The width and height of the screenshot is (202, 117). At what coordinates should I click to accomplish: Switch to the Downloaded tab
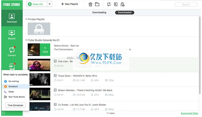coord(125,12)
